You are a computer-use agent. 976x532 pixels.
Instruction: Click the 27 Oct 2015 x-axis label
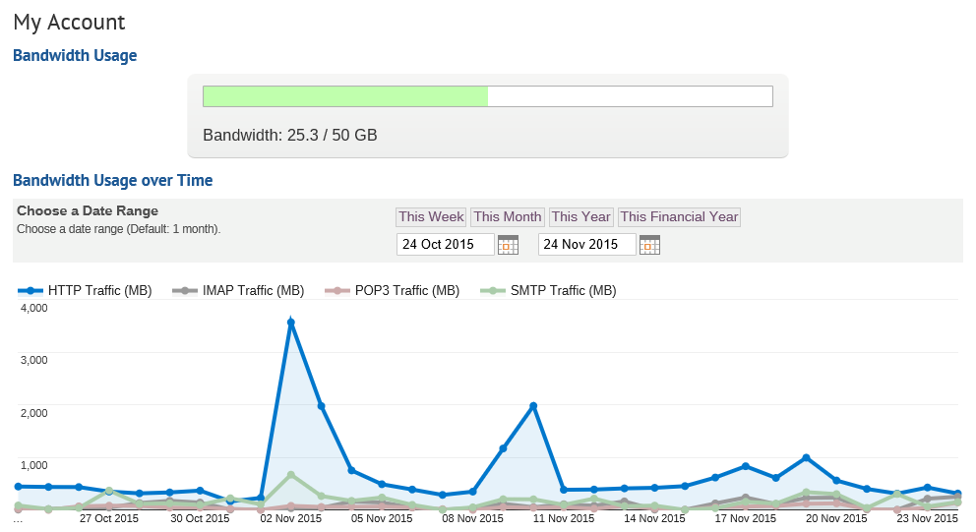pos(109,518)
